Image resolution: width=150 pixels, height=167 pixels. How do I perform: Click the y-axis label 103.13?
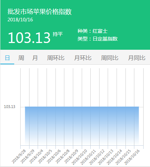pos(10,107)
